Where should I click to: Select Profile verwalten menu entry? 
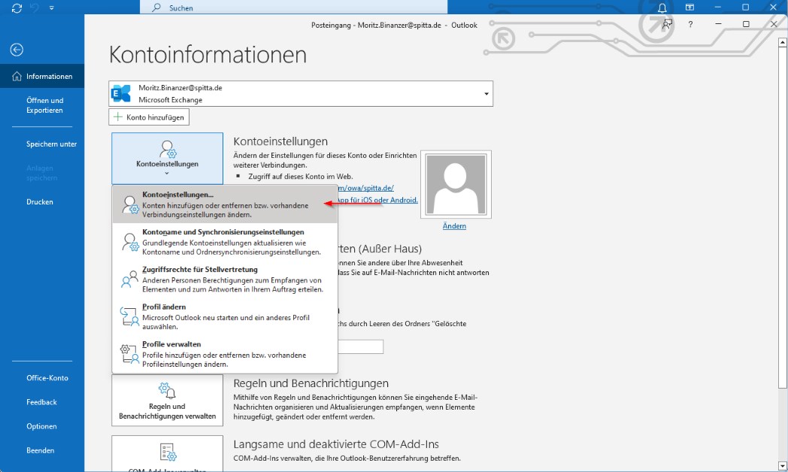tap(225, 354)
